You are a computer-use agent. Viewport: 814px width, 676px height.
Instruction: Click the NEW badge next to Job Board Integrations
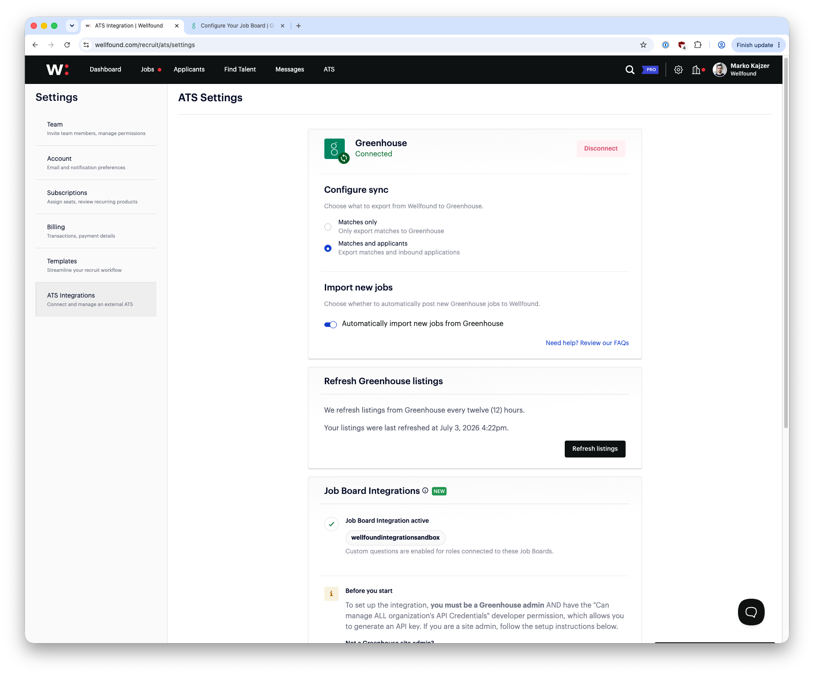click(439, 491)
